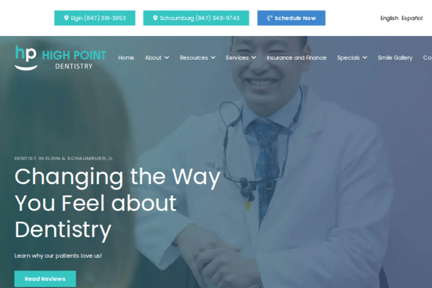Screen dimensions: 432x288
Task: Switch site language to English
Action: (x=389, y=18)
